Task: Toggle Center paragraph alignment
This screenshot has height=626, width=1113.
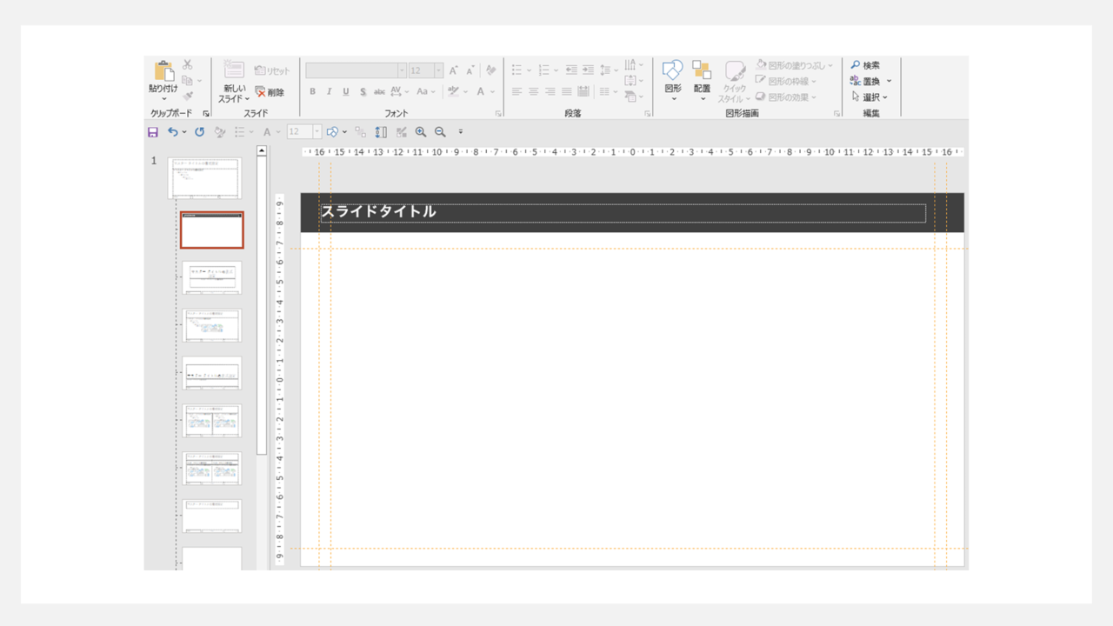Action: [533, 91]
